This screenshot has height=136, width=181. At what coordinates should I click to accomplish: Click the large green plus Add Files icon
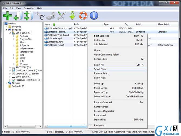tap(8, 16)
